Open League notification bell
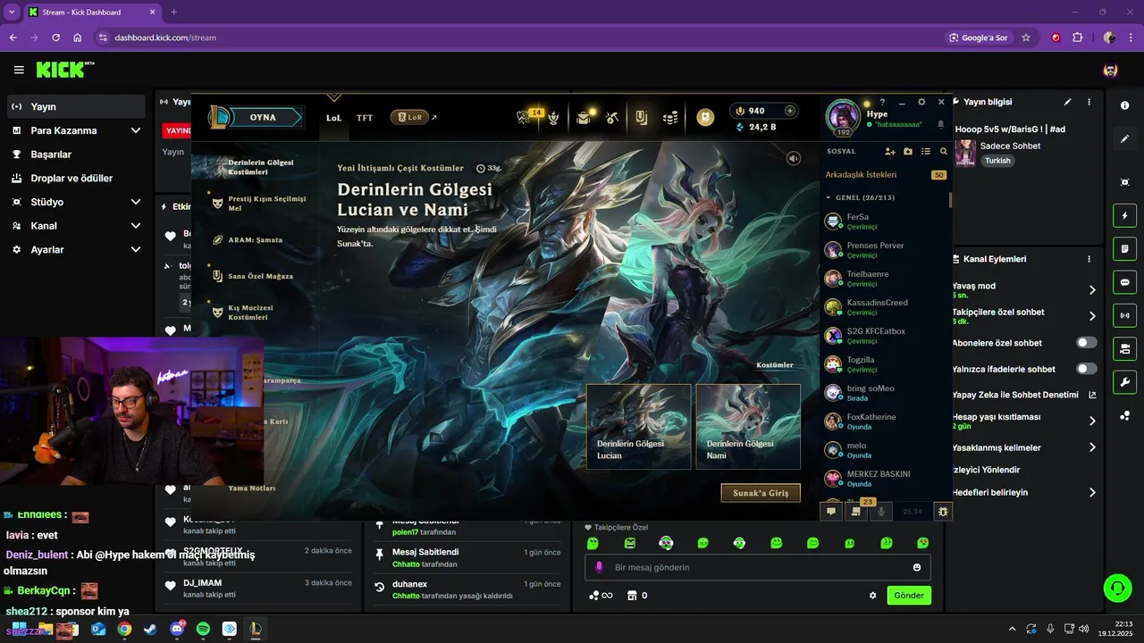Viewport: 1144px width, 643px height. pos(940,124)
